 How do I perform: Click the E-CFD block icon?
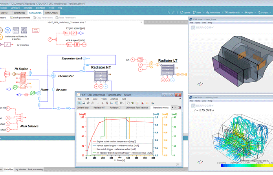tap(24, 30)
